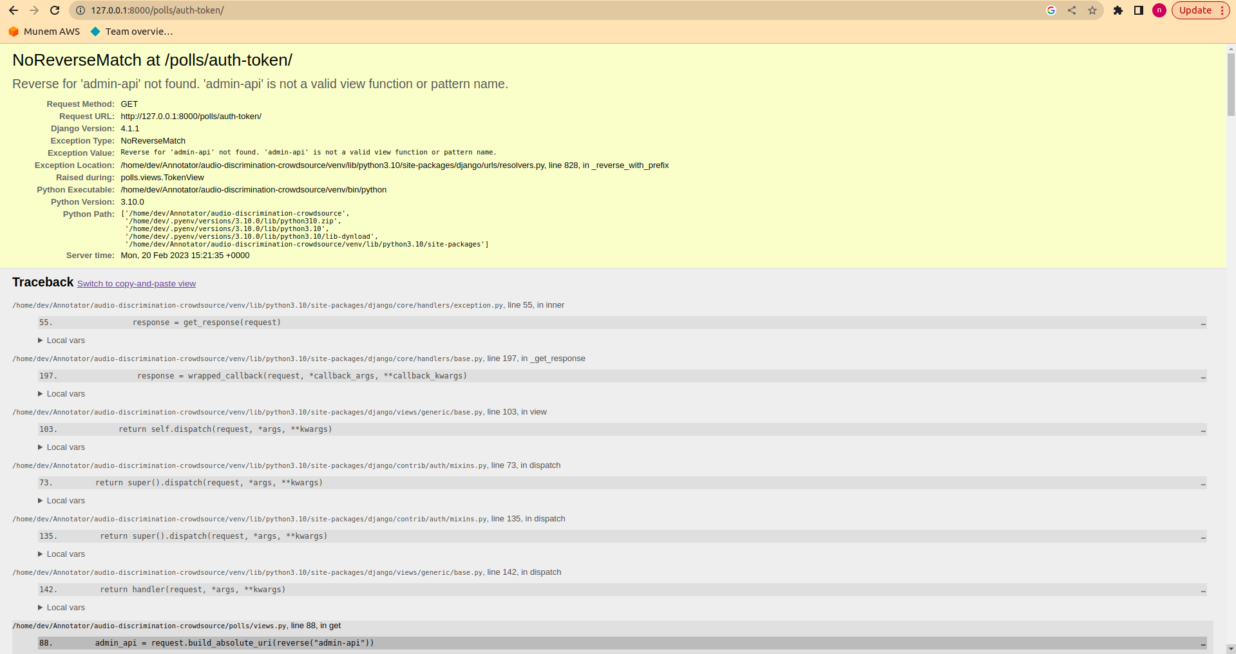Expand code context ellipsis on line 197
The width and height of the screenshot is (1236, 654).
[x=1203, y=376]
